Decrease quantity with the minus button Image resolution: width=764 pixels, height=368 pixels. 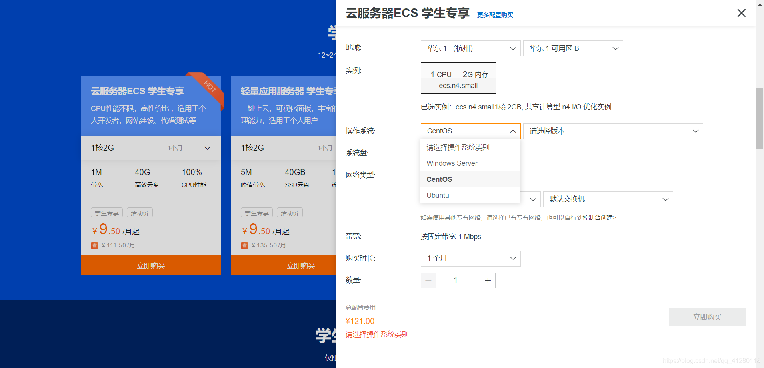(x=428, y=280)
